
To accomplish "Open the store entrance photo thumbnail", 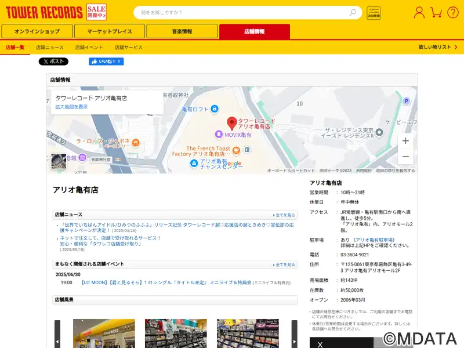I will 104,333.
